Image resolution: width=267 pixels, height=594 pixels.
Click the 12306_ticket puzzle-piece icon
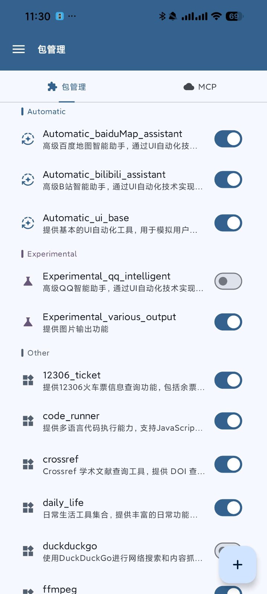click(x=27, y=380)
